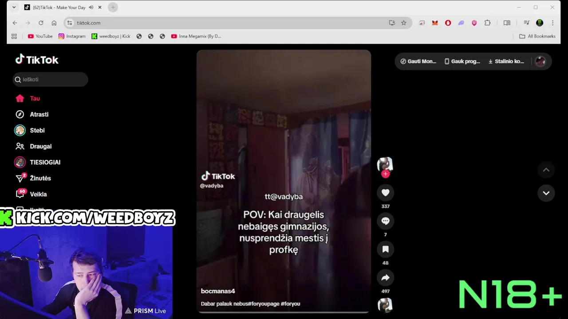Click the Gauk prog... app button
Image resolution: width=568 pixels, height=319 pixels.
click(x=462, y=61)
